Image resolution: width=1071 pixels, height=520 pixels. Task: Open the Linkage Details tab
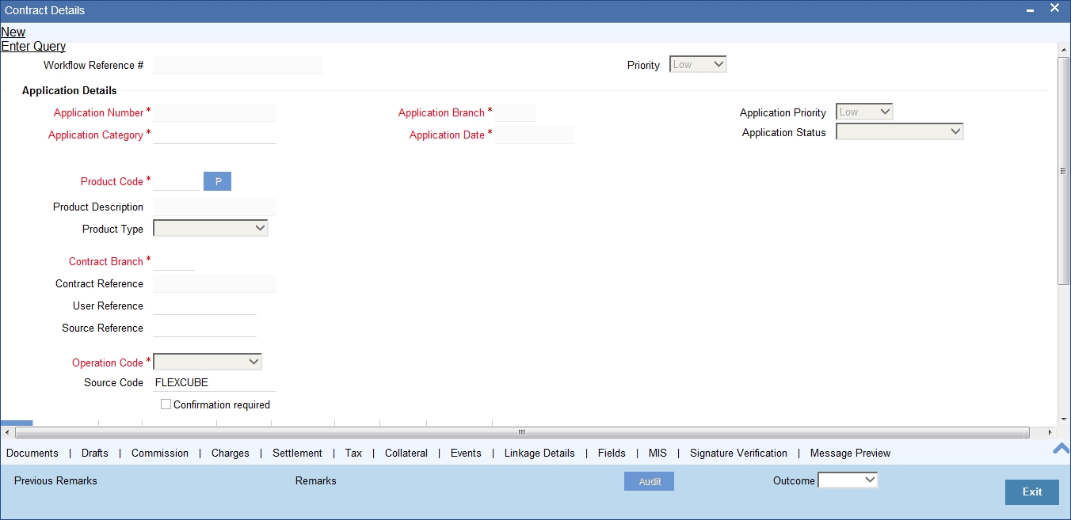pos(539,454)
